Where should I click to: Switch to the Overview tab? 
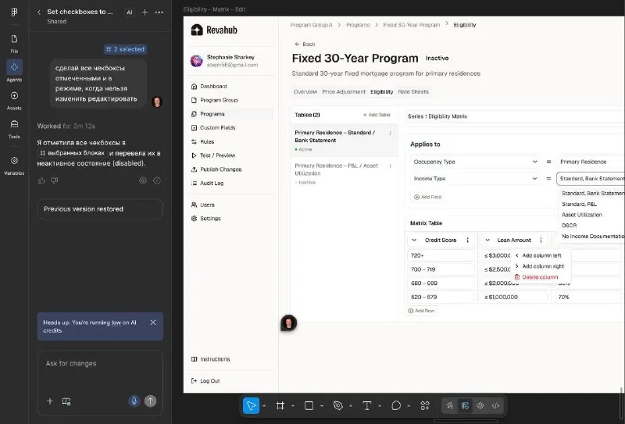(305, 91)
